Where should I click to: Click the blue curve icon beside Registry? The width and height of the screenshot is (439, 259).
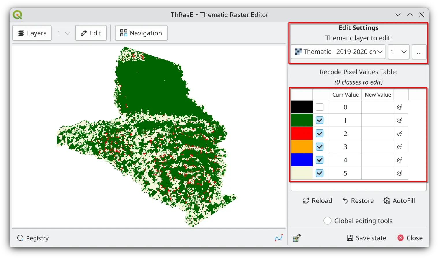pyautogui.click(x=279, y=238)
